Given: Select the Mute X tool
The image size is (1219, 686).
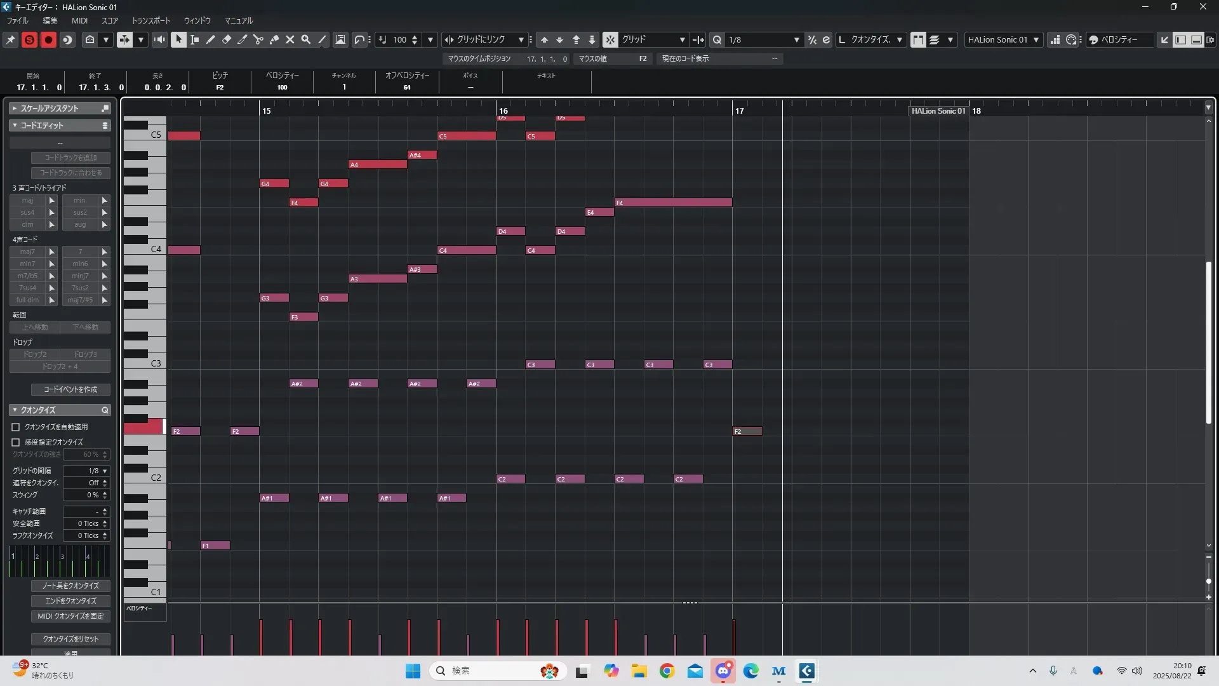Looking at the screenshot, I should pos(290,39).
